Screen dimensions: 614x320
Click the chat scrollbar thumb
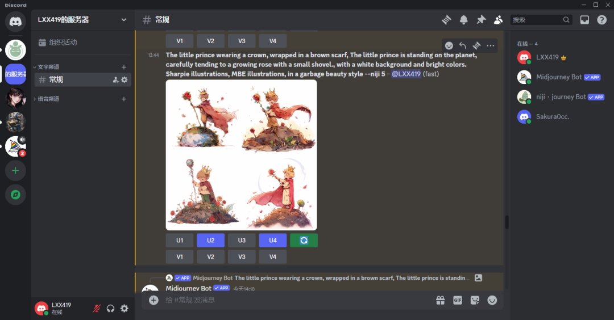click(507, 222)
